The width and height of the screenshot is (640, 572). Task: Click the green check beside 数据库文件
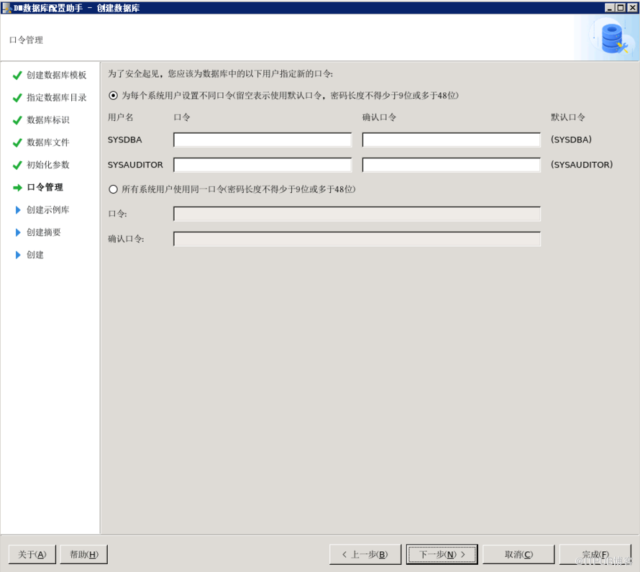pyautogui.click(x=17, y=143)
